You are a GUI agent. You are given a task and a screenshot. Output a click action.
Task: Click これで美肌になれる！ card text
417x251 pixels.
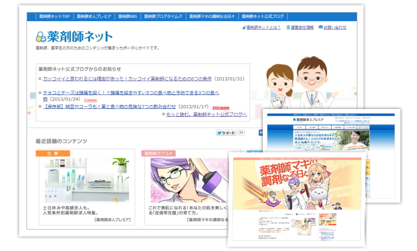(x=188, y=211)
